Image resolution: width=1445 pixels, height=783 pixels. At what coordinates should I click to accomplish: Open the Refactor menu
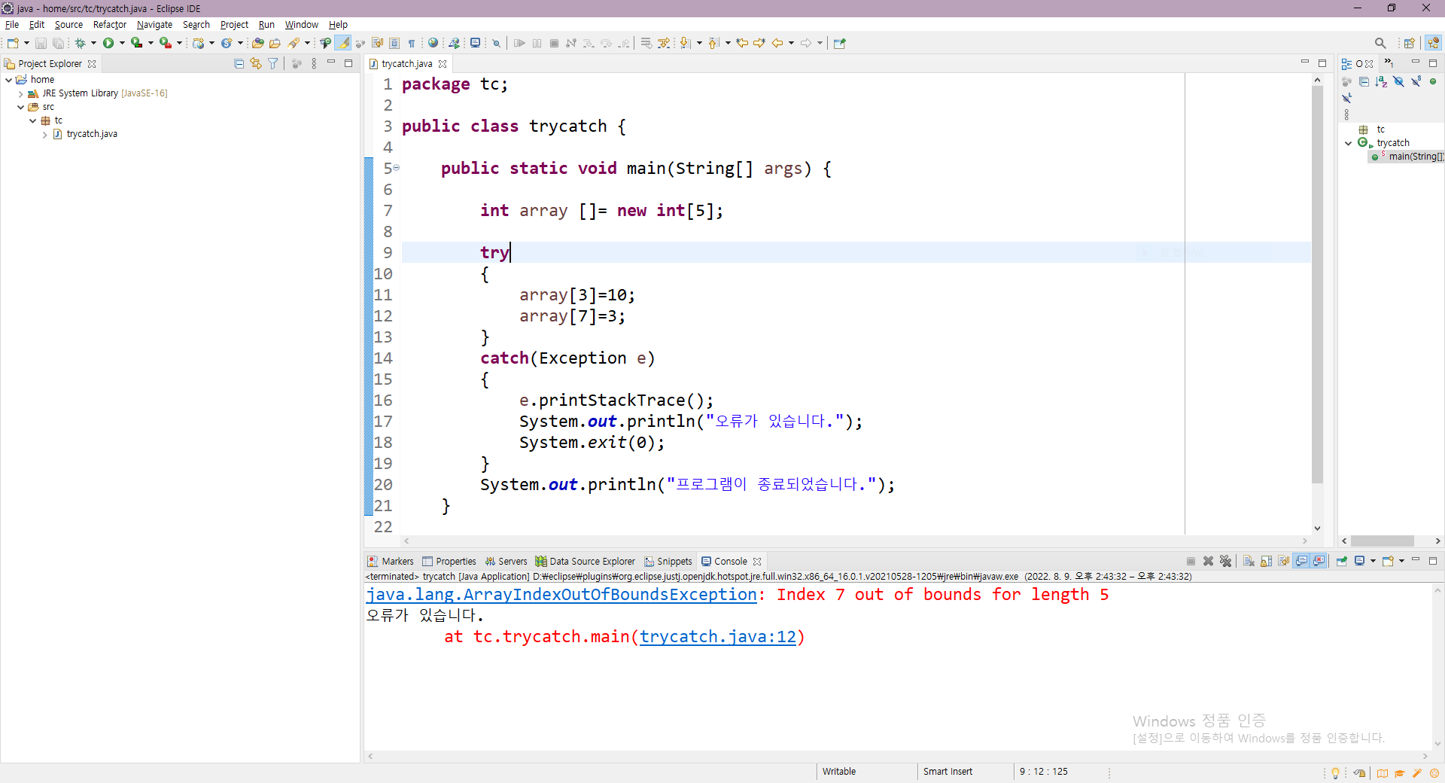click(109, 24)
